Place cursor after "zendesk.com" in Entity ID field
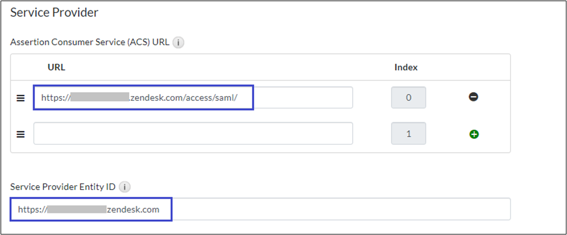The image size is (567, 235). (160, 210)
